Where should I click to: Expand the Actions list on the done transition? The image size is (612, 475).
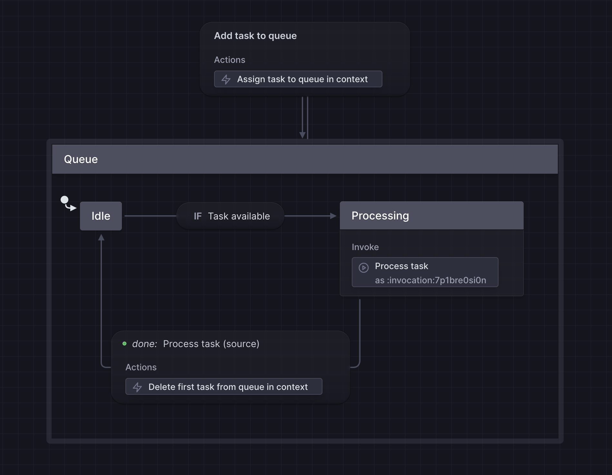[x=141, y=367]
